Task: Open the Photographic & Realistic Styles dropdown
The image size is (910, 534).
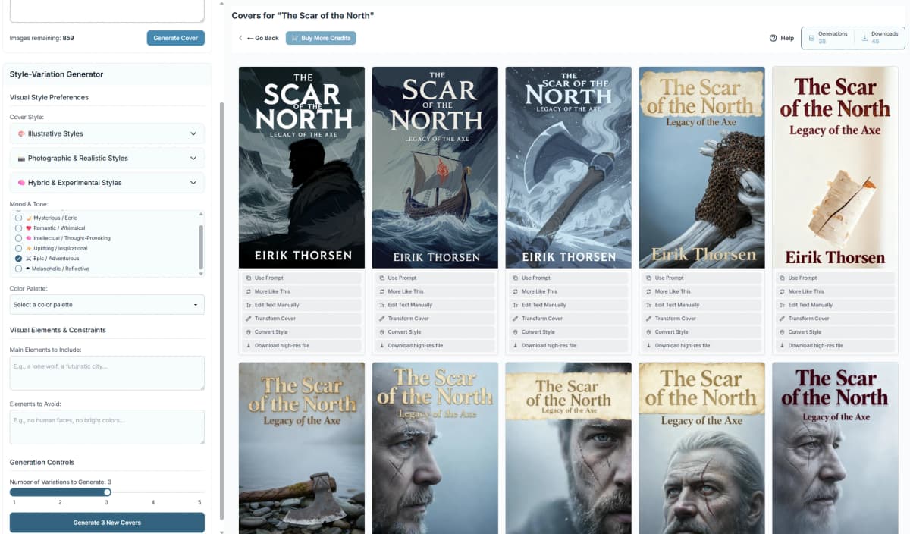Action: pos(106,157)
